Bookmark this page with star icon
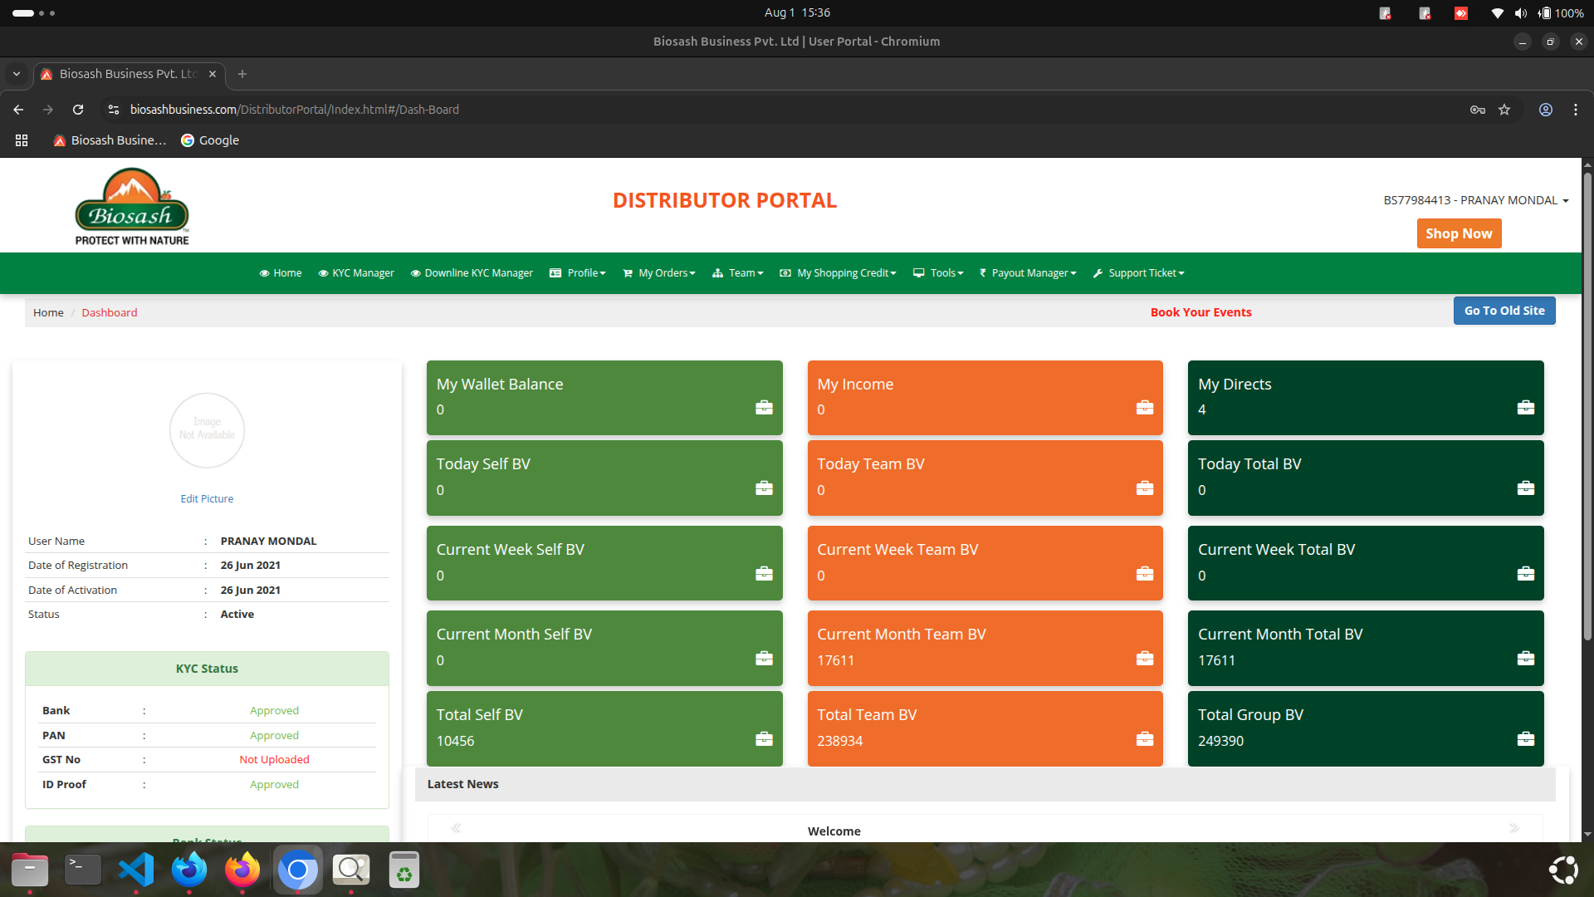 click(x=1504, y=110)
